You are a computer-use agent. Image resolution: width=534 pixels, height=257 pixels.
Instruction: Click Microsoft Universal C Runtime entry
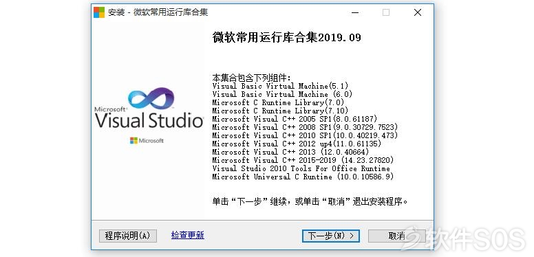[x=303, y=177]
